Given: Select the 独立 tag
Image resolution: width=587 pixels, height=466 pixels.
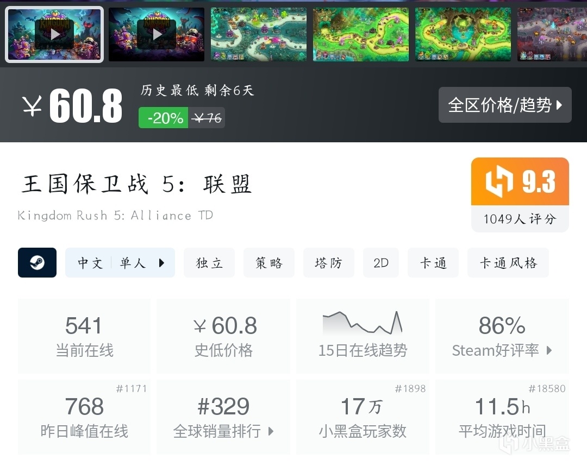Looking at the screenshot, I should 209,262.
